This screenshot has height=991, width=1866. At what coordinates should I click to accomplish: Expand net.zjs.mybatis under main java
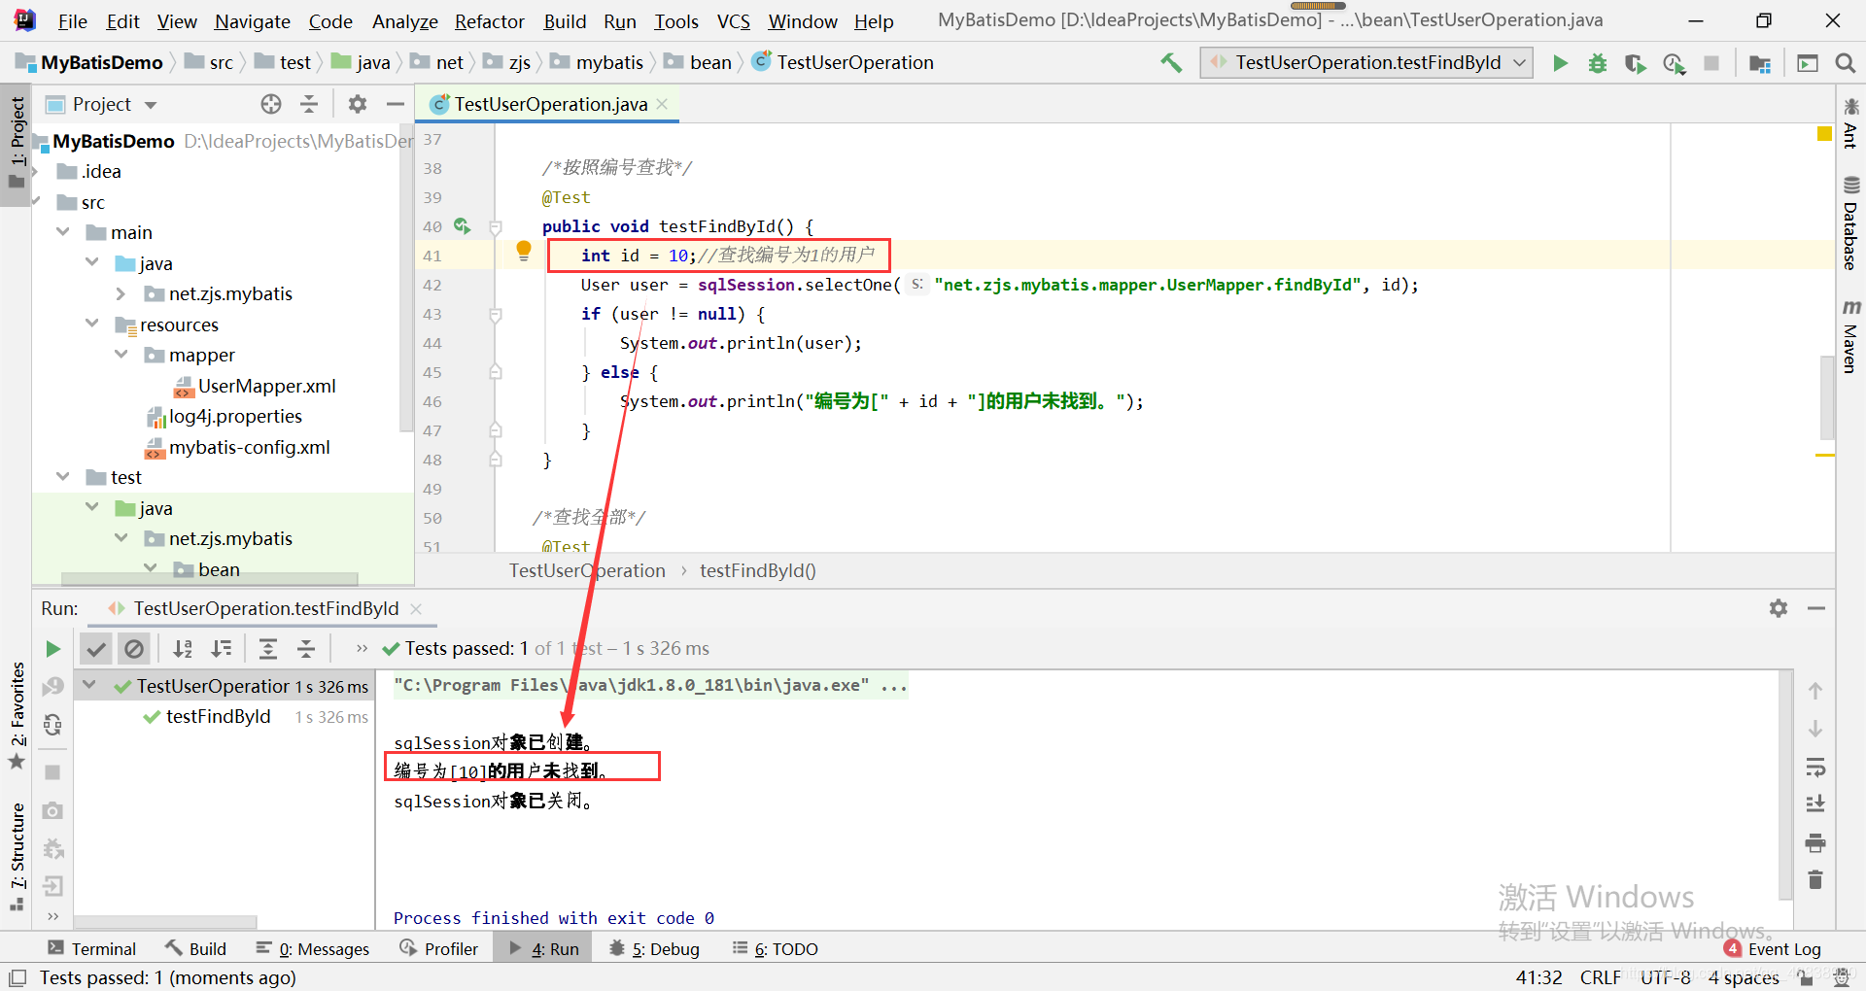point(121,293)
